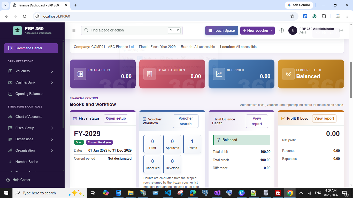Viewport: 353px width, 198px height.
Task: Open File Explorer from the taskbar
Action: 131,193
